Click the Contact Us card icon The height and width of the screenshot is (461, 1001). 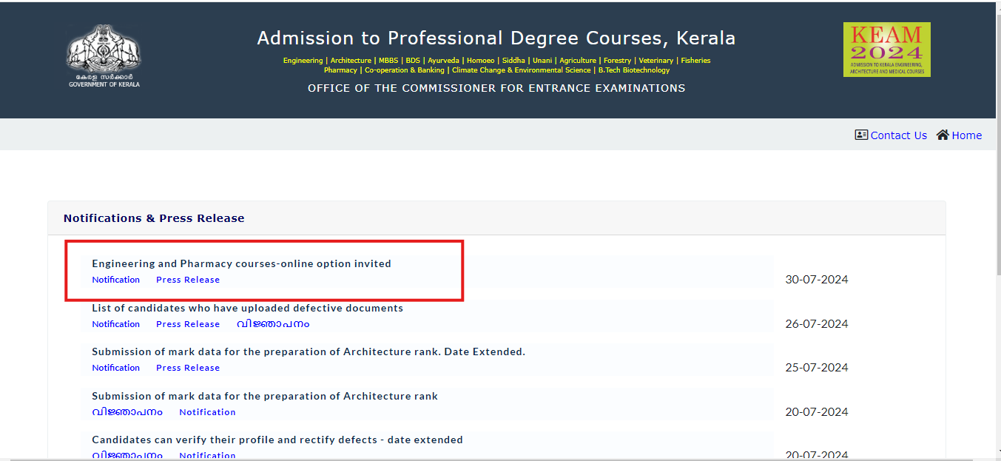tap(861, 135)
